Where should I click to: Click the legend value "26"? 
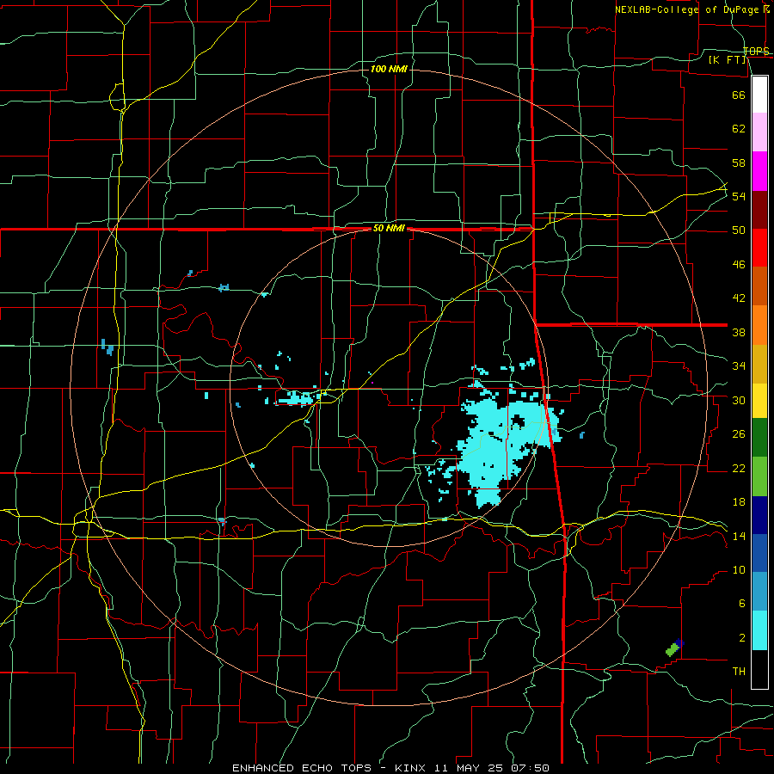(739, 434)
